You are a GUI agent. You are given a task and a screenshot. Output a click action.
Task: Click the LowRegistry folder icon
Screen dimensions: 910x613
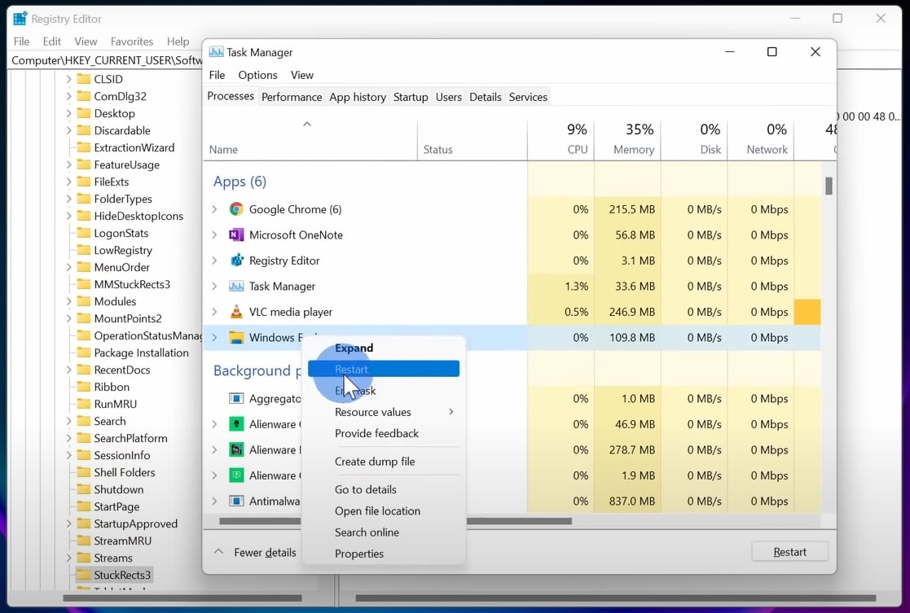click(84, 250)
